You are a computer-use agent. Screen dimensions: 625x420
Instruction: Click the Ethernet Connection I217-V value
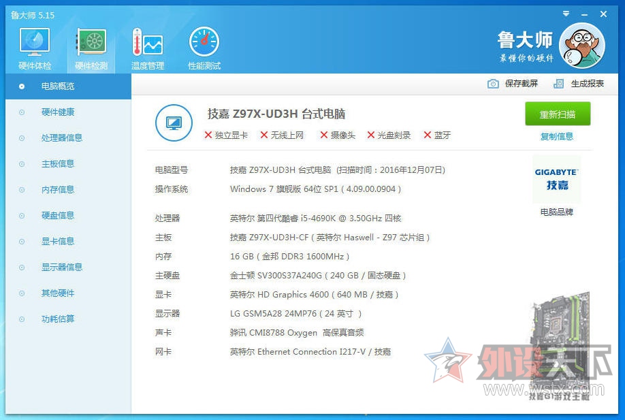[x=310, y=352]
